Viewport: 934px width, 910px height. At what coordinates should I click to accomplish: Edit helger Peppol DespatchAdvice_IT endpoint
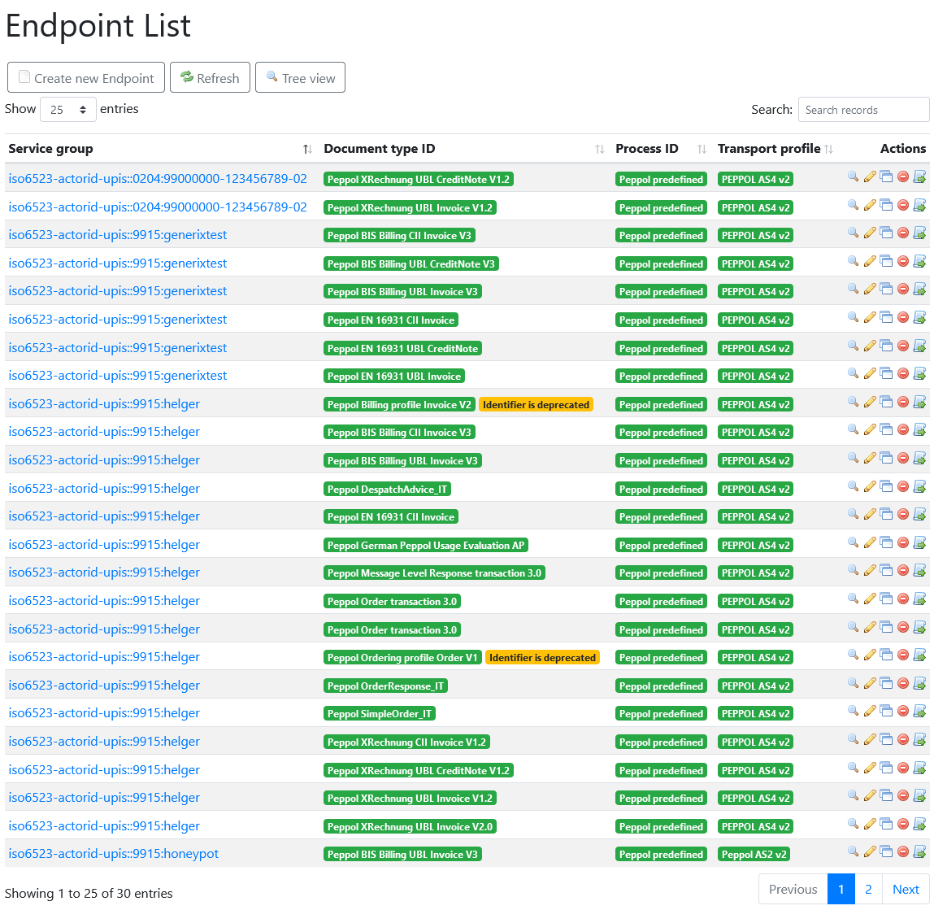pos(870,487)
